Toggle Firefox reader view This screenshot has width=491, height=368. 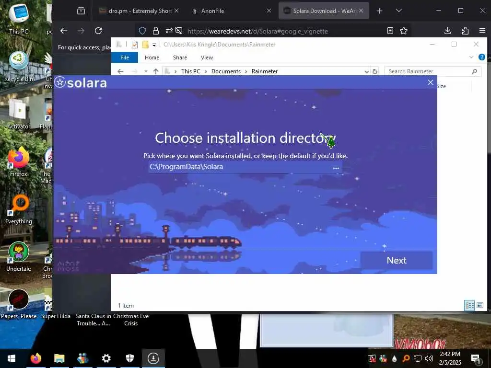click(390, 31)
